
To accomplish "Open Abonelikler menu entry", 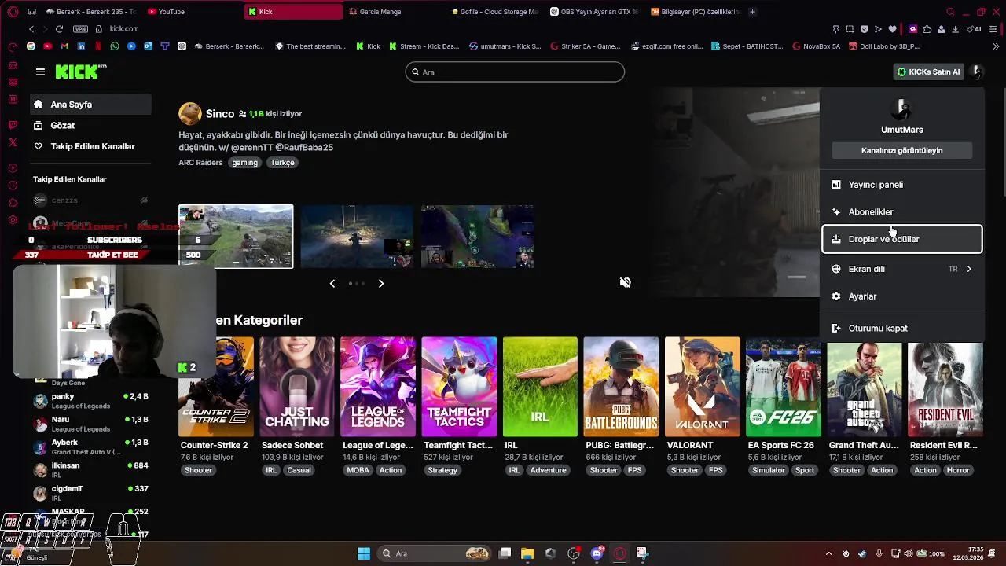I will pyautogui.click(x=901, y=212).
